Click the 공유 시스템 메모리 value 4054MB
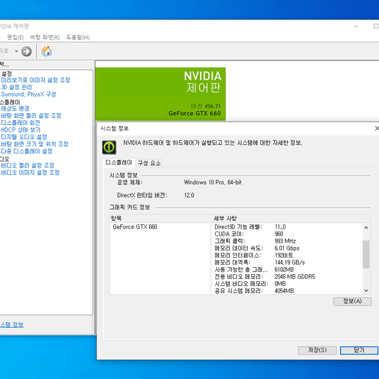Screen dimensions: 379x379 [x=284, y=291]
